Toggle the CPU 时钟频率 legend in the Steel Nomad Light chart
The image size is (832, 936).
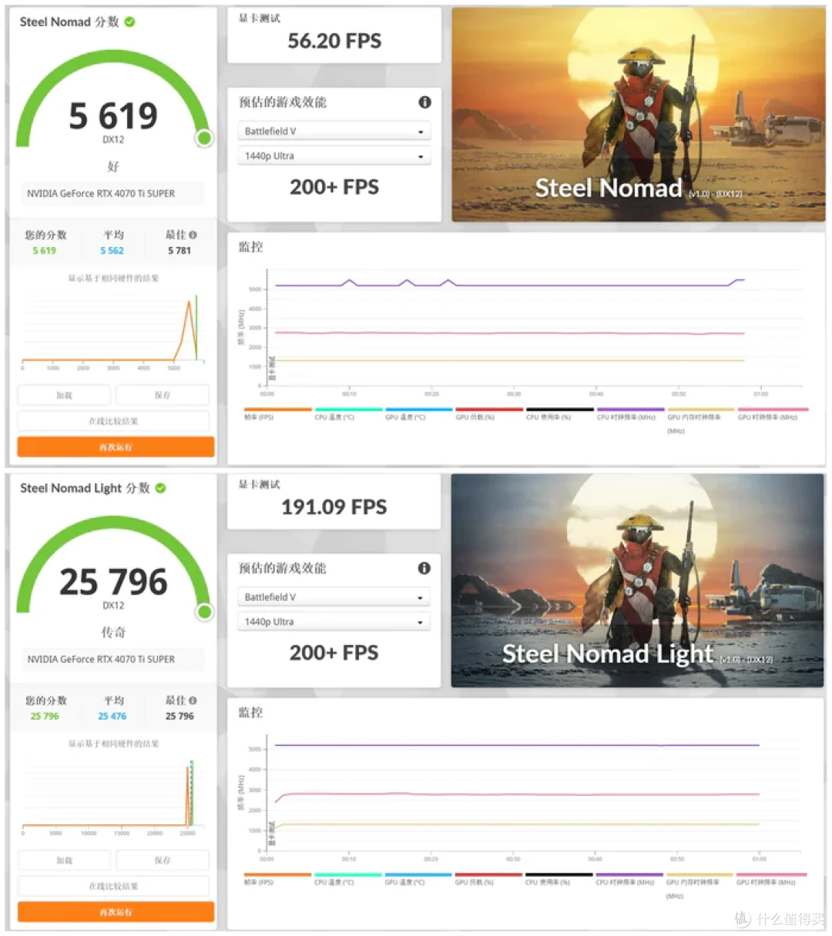pos(630,879)
